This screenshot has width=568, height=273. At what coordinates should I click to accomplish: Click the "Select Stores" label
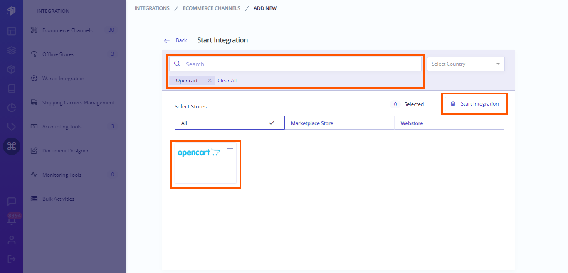[190, 106]
